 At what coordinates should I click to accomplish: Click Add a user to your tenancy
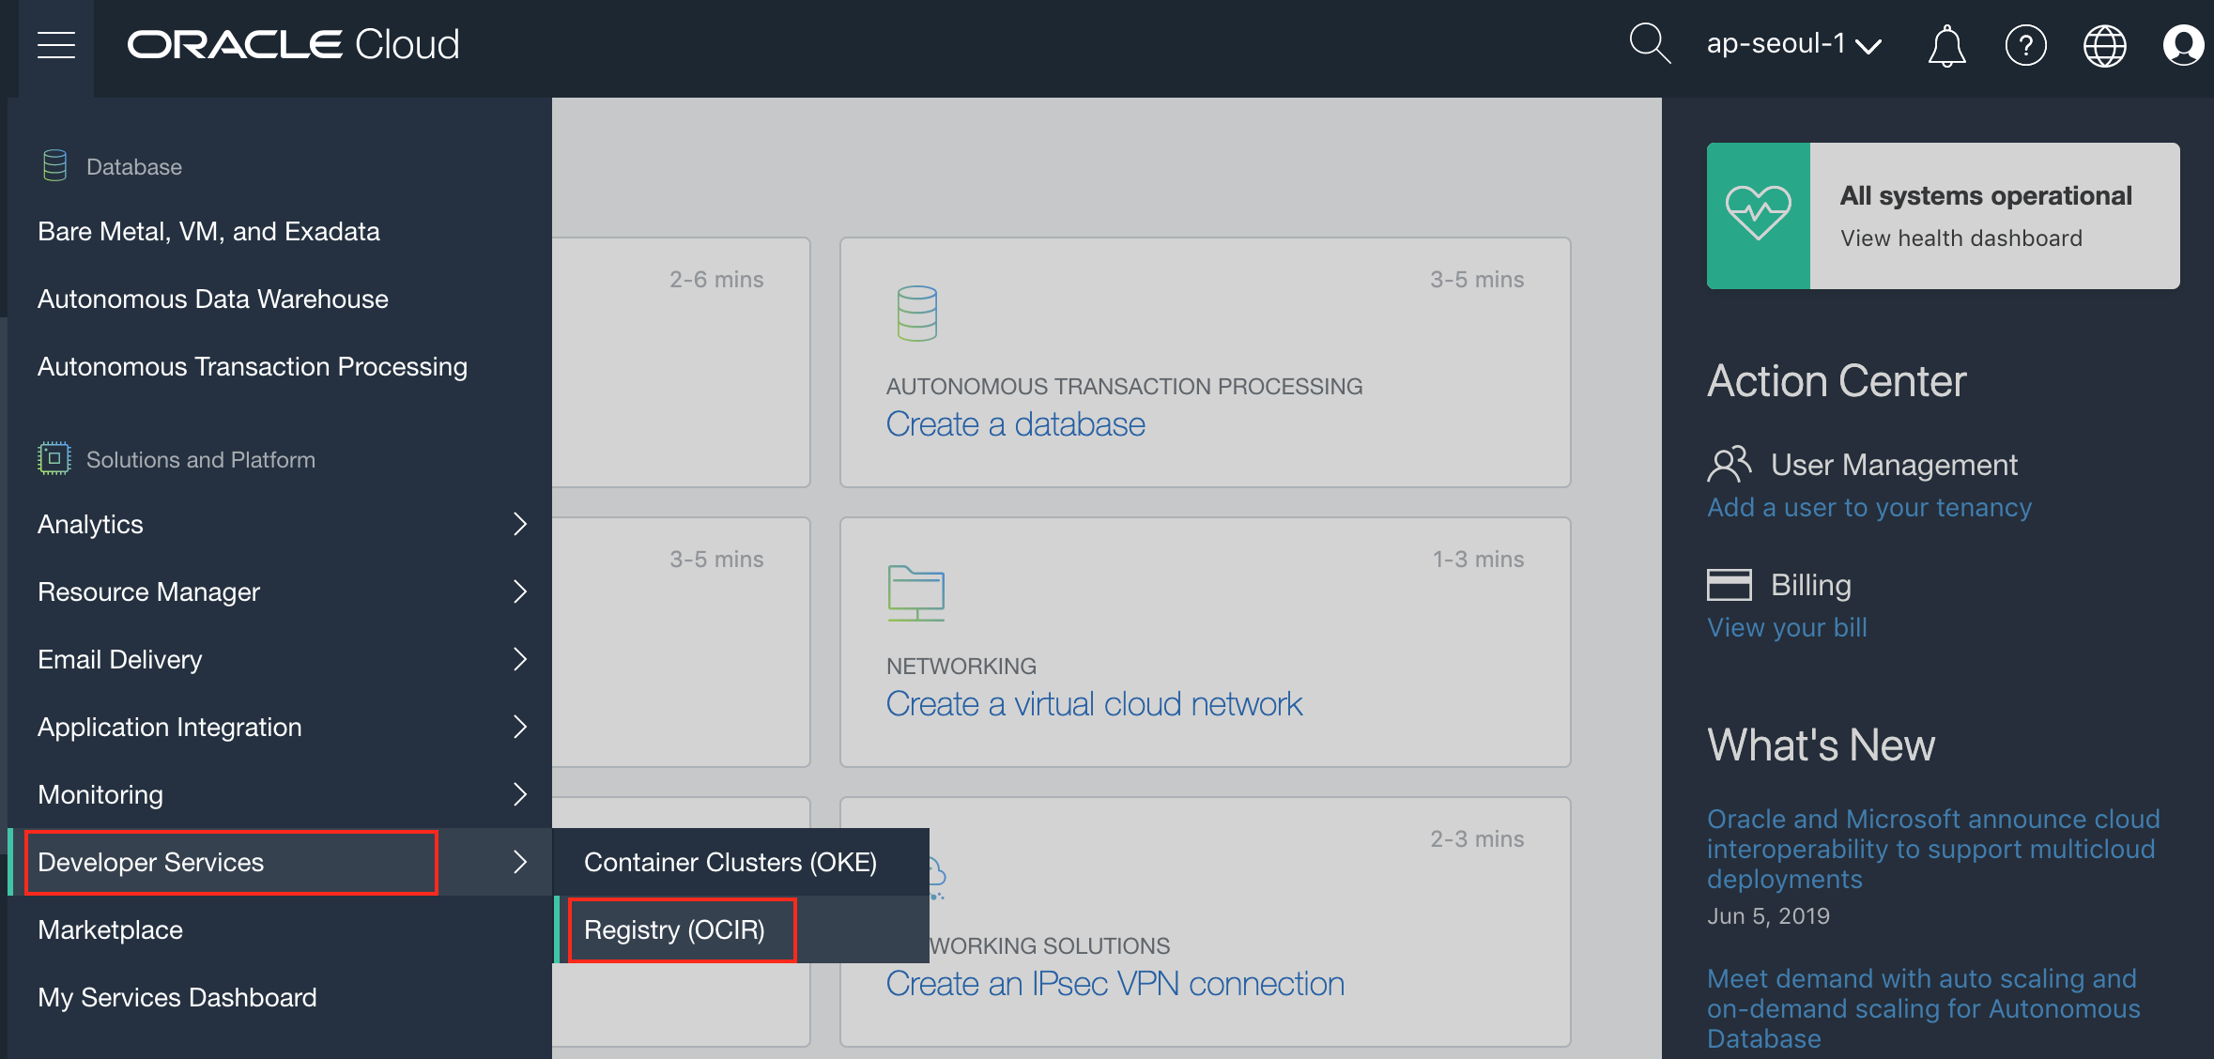click(x=1868, y=507)
